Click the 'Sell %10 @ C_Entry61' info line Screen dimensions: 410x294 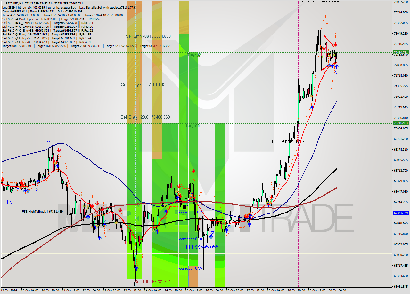(47, 27)
